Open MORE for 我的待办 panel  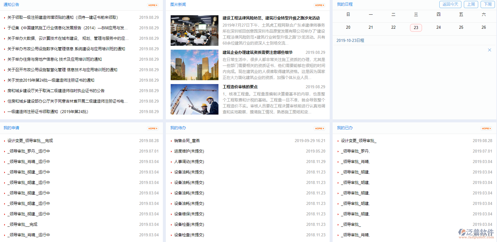319,128
